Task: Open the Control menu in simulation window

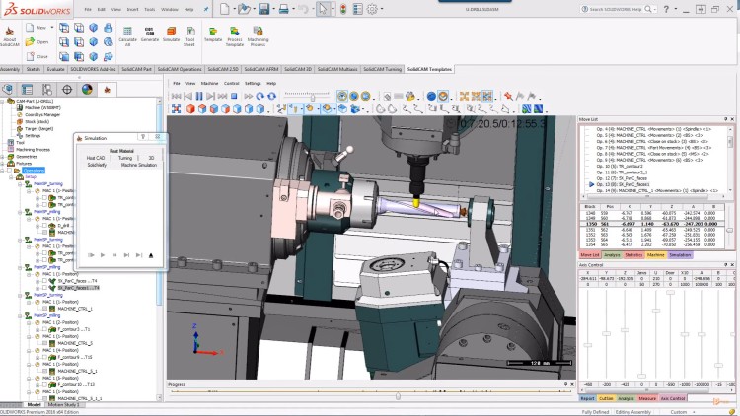Action: pyautogui.click(x=231, y=83)
